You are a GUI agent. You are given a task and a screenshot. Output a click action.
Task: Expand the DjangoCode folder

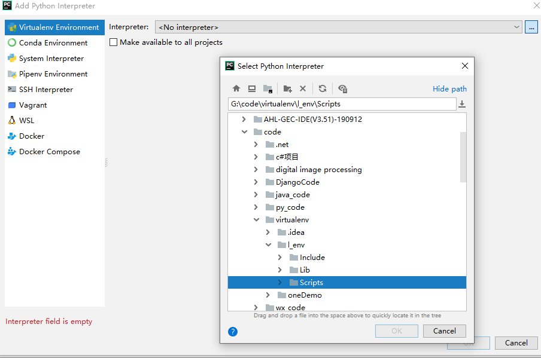tap(256, 182)
